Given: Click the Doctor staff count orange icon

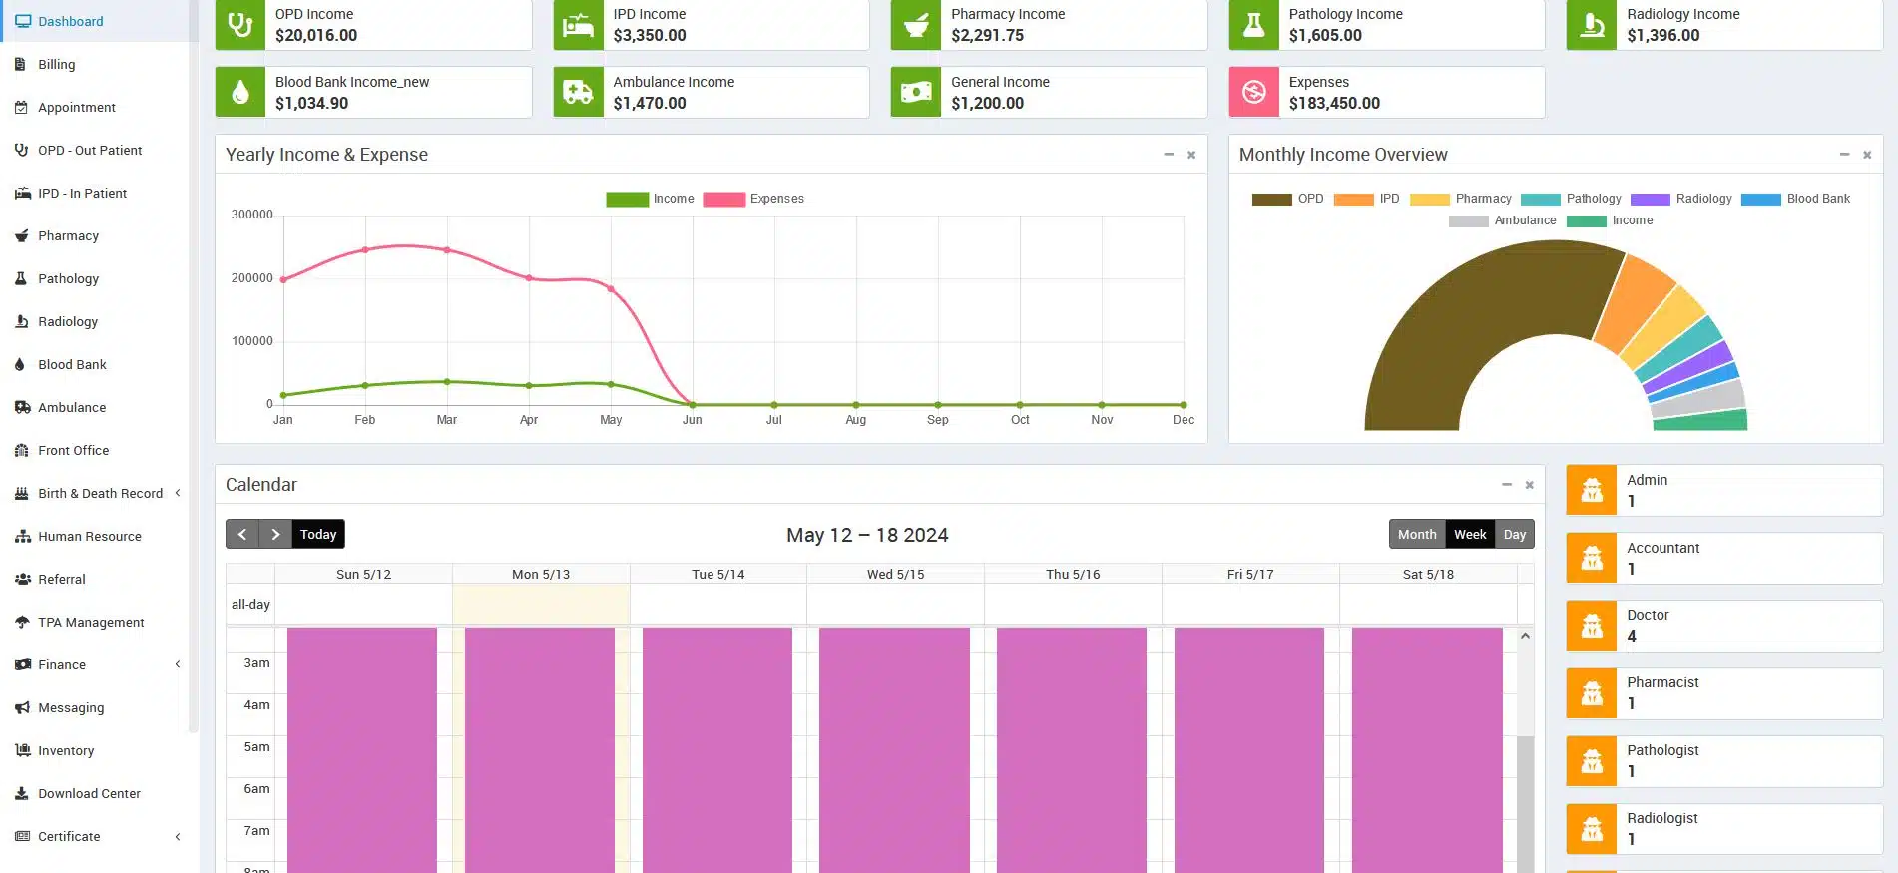Looking at the screenshot, I should 1592,626.
